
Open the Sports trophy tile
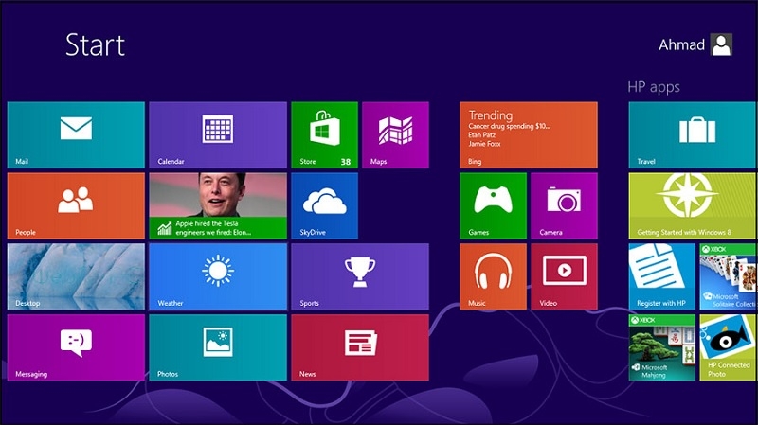click(x=360, y=276)
